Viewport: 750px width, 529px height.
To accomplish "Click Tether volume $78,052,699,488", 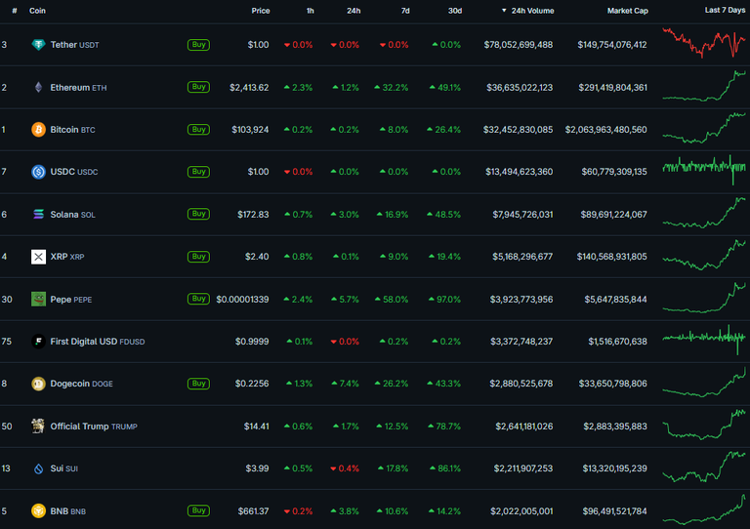I will click(x=518, y=45).
